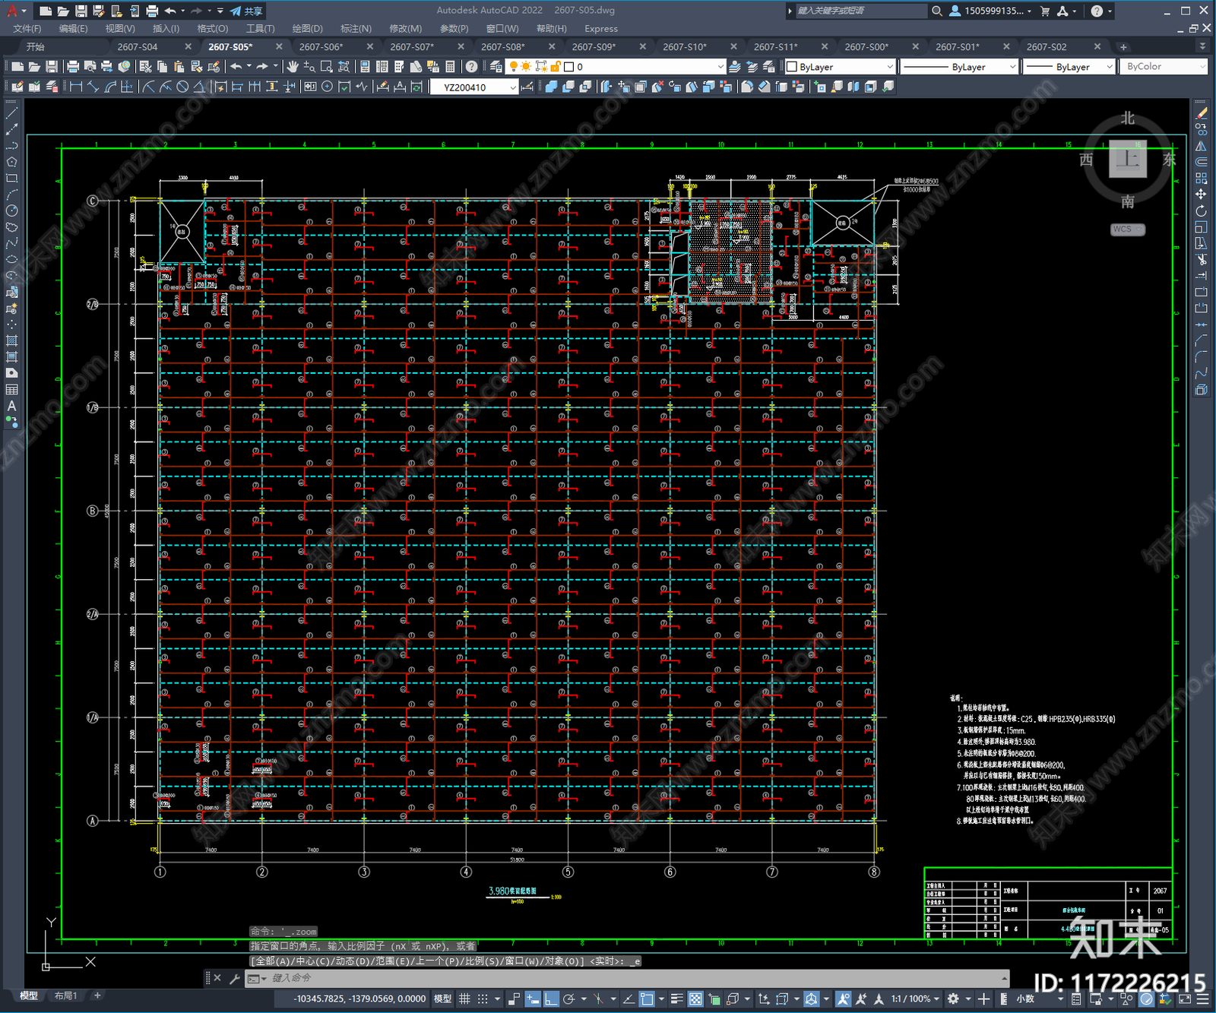Toggle Ortho mode in status bar

point(551,999)
